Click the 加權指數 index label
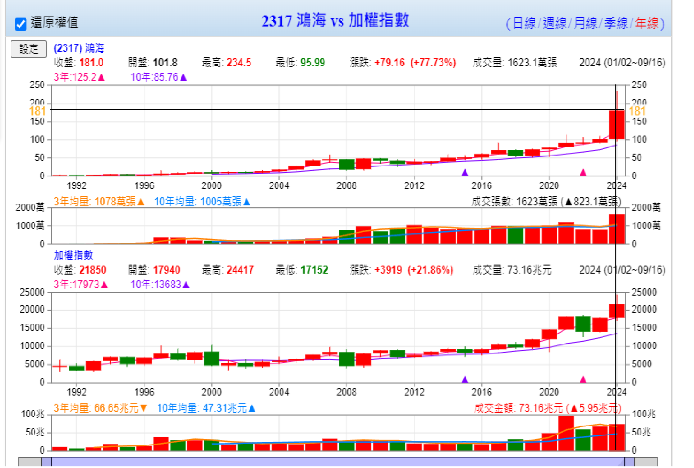This screenshot has width=694, height=468. click(74, 256)
